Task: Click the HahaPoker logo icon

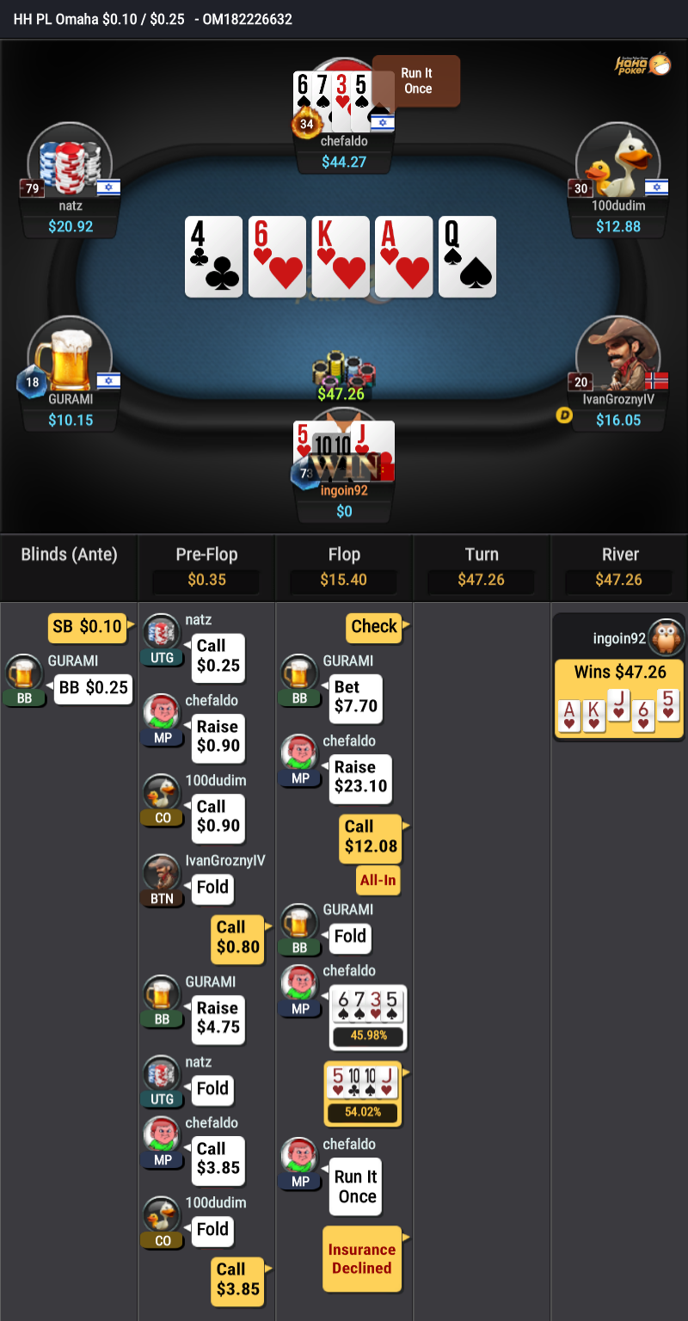Action: [x=642, y=65]
